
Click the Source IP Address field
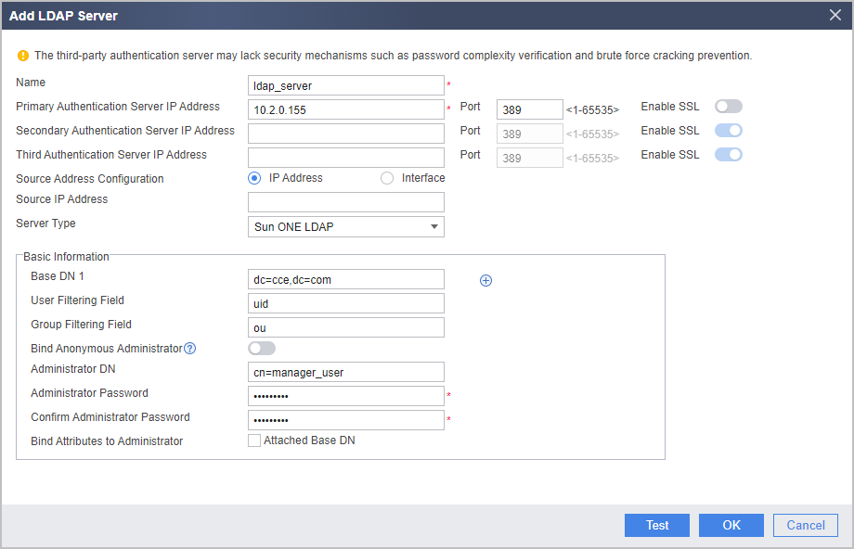(x=346, y=202)
